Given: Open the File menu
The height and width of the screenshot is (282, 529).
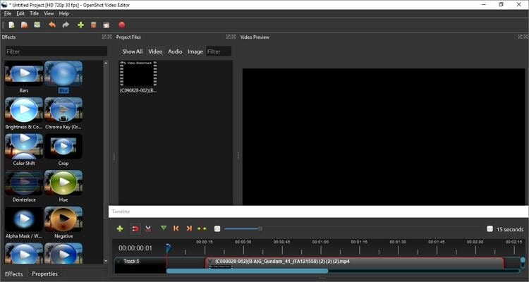Looking at the screenshot, I should point(8,13).
